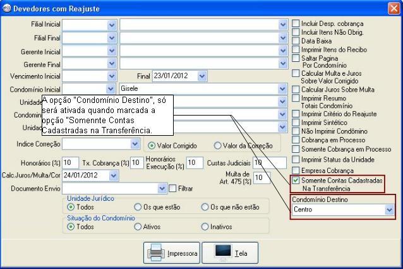
Task: Enable Imprimir Sintético checkbox
Action: [296, 123]
